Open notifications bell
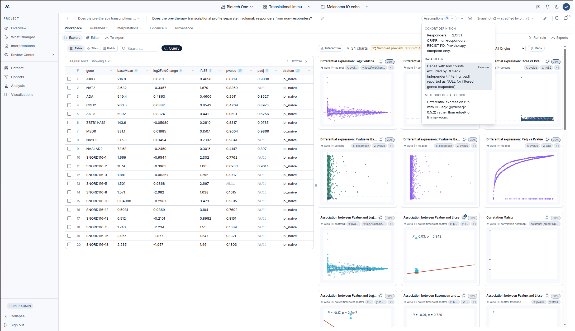This screenshot has width=575, height=331. (548, 7)
